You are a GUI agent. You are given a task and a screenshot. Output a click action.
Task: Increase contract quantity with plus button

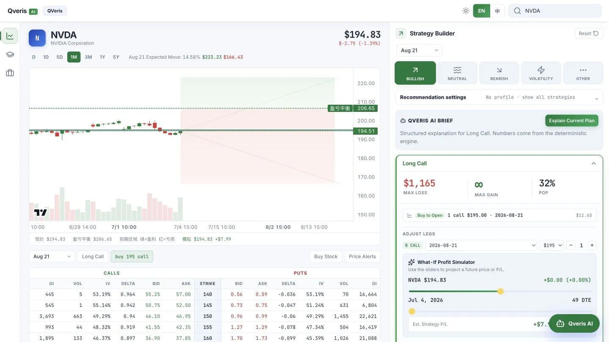pos(592,245)
